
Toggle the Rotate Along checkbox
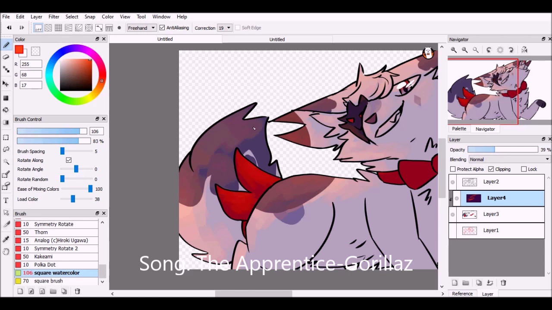(69, 160)
